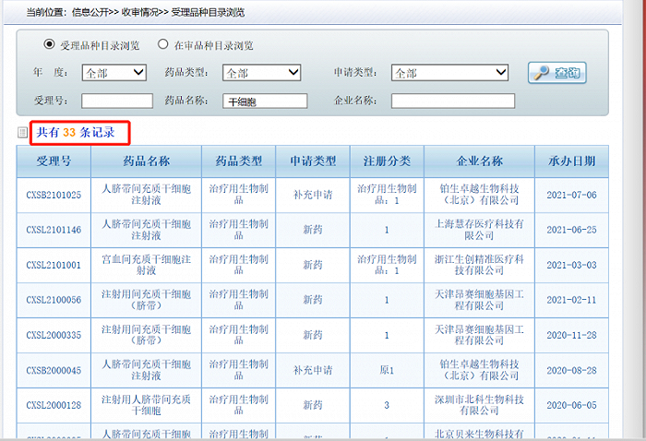This screenshot has height=441, width=646.
Task: Click company 浙江生创精准医疗科技有限公司
Action: click(x=479, y=265)
